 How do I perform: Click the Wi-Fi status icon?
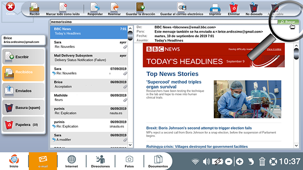coord(195,162)
